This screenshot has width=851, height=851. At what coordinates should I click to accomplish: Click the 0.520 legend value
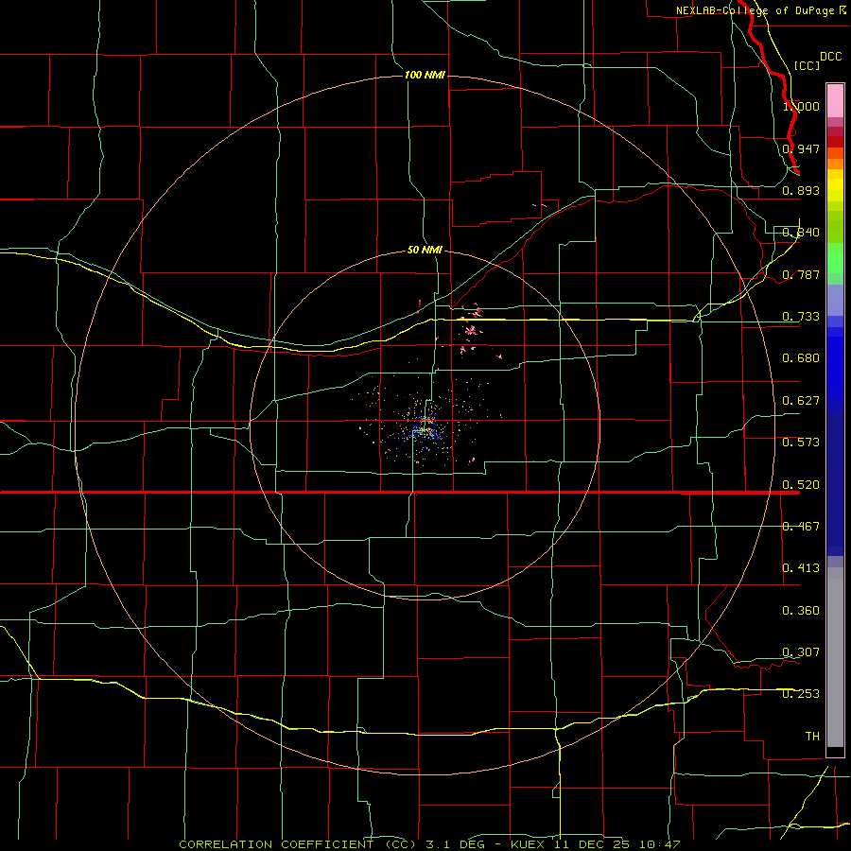click(801, 485)
